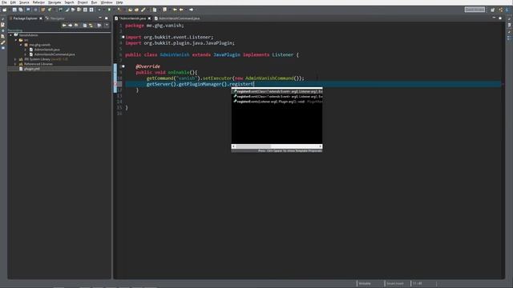
Task: Open the Package Explorer View Menu dropdown
Action: point(107,25)
